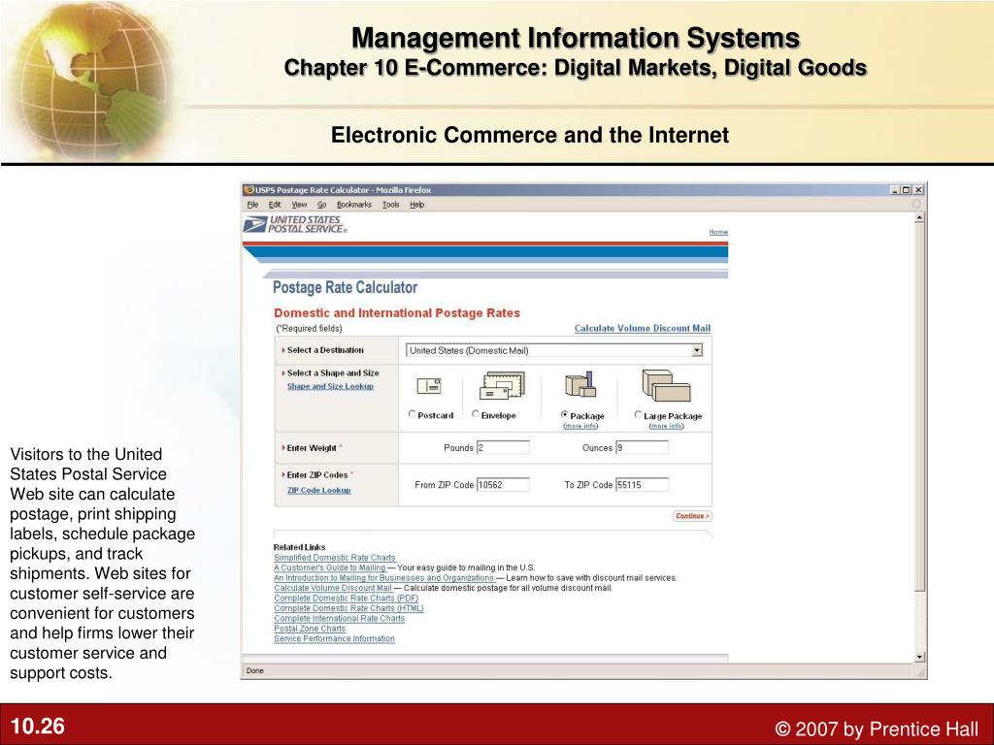Click more info under Package

tap(580, 426)
